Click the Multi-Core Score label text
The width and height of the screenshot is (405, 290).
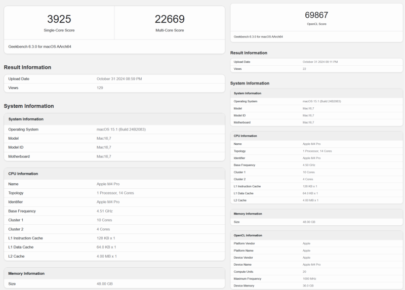pos(170,30)
